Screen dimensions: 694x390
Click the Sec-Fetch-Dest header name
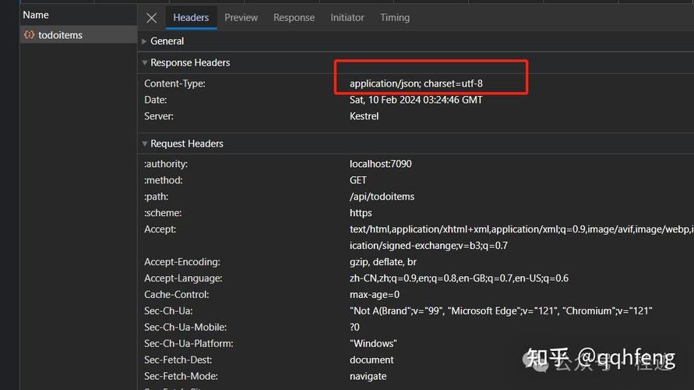(x=178, y=360)
